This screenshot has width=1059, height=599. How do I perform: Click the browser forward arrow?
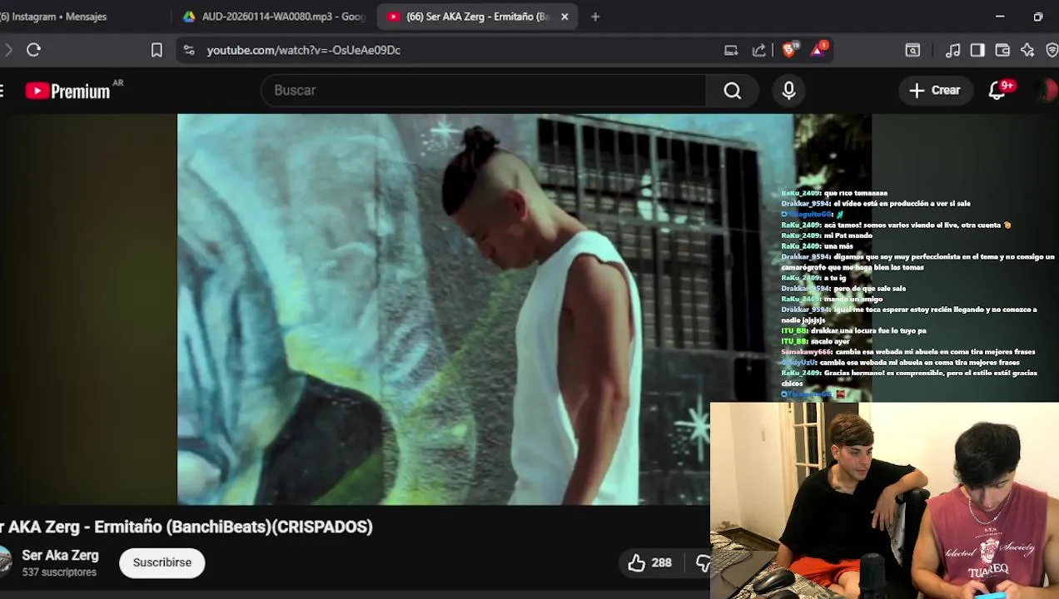[x=7, y=50]
